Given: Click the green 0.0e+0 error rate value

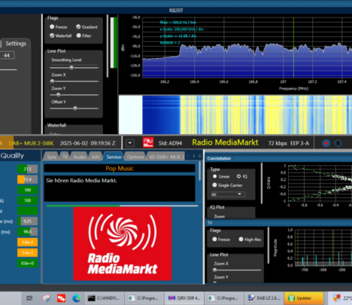Looking at the screenshot, I should pos(28,263).
